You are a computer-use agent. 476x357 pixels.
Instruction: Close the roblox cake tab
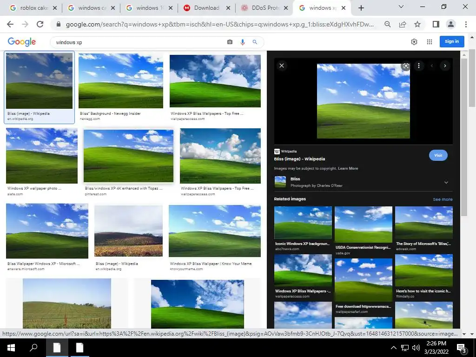[55, 8]
